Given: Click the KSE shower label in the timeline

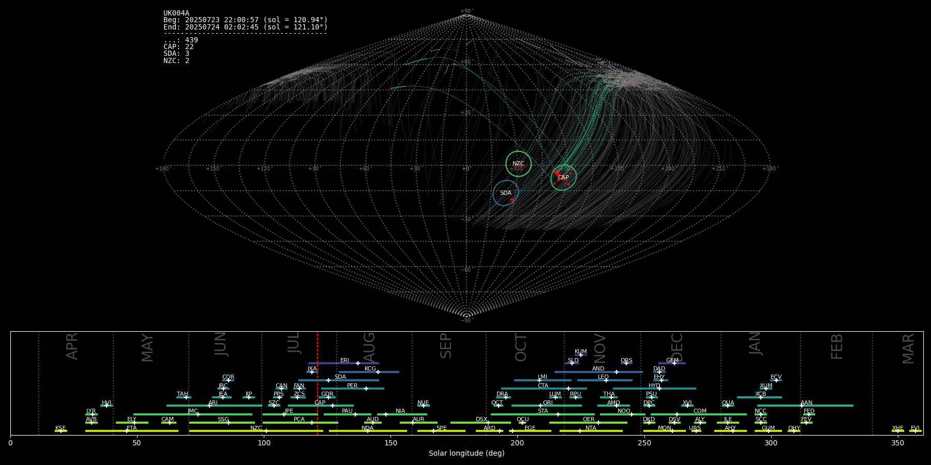Looking at the screenshot, I should [x=61, y=428].
